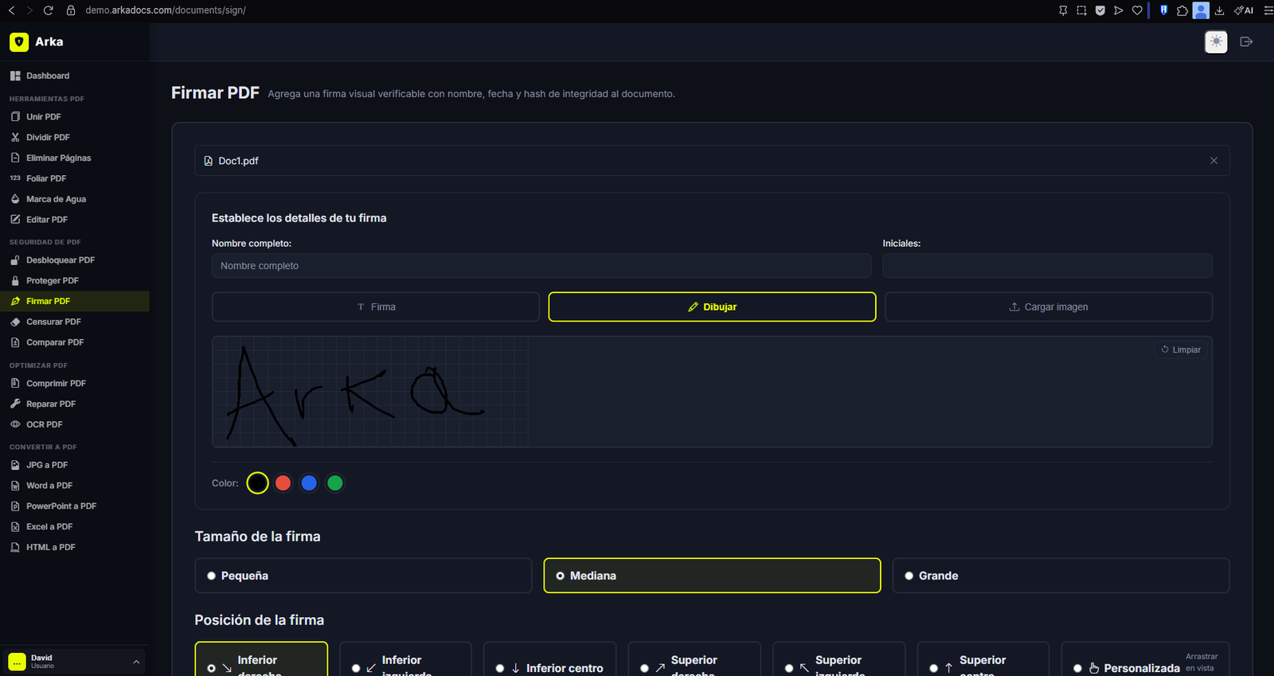1274x676 pixels.
Task: Toggle the light/dark theme sun icon
Action: (1216, 42)
